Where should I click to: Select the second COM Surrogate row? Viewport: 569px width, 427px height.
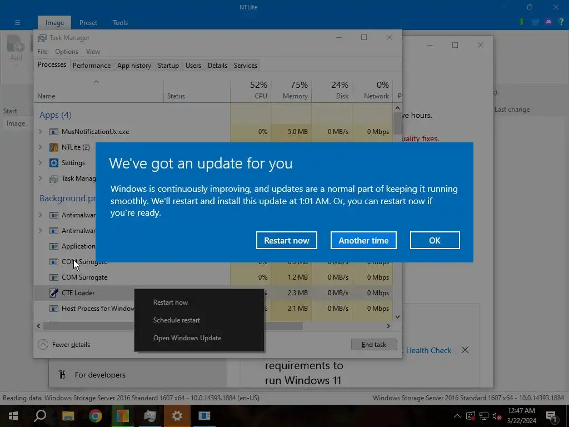coord(213,277)
